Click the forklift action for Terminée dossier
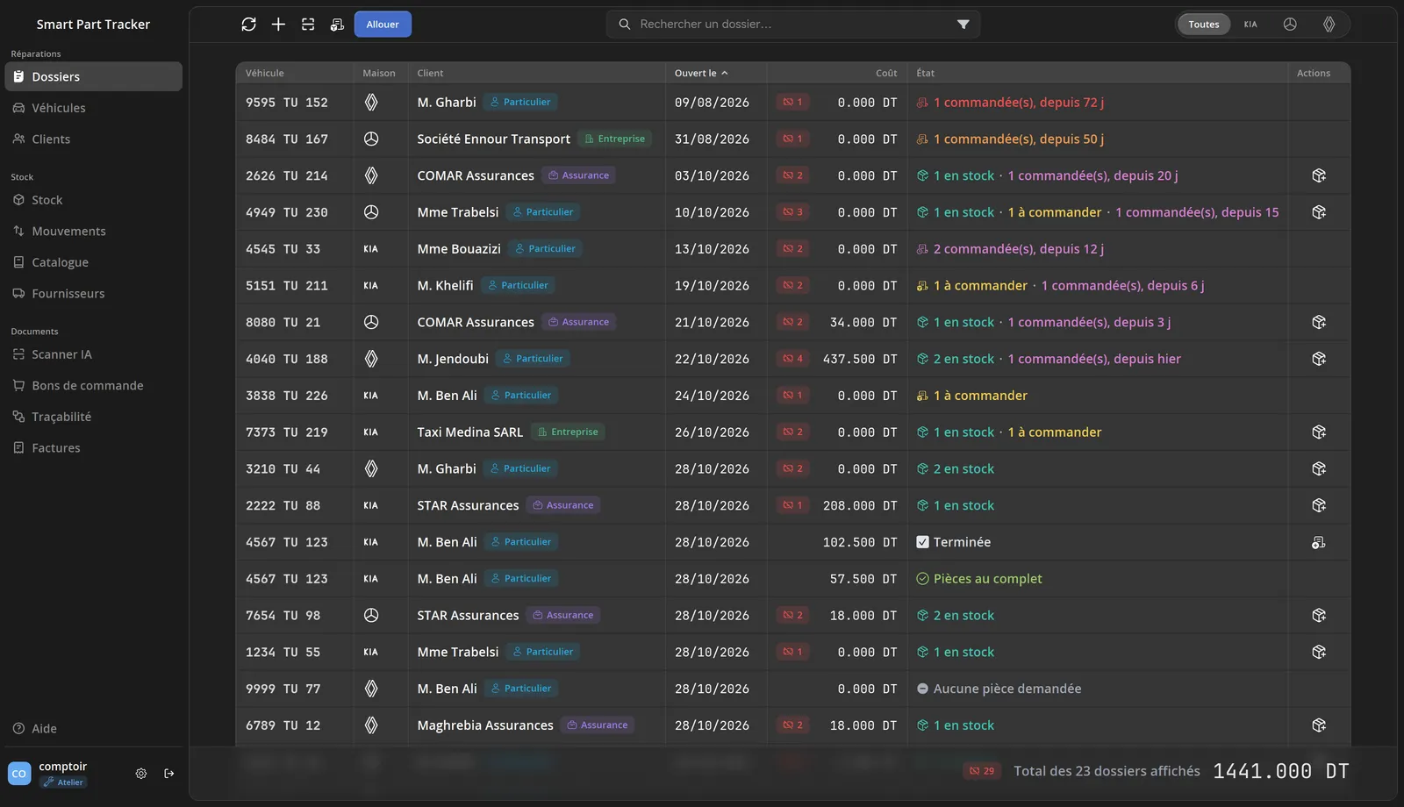The height and width of the screenshot is (807, 1404). click(1319, 542)
